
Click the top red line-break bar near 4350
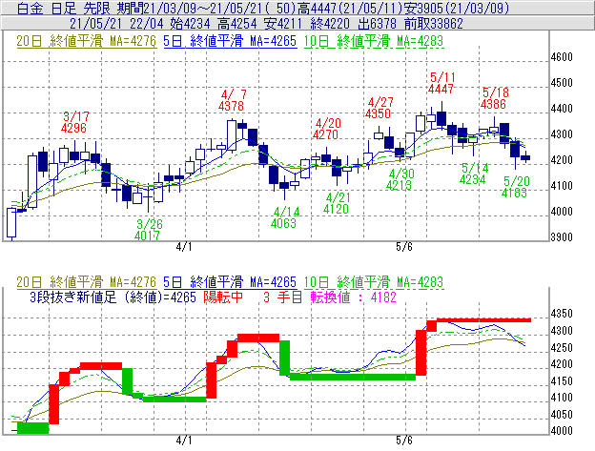483,320
